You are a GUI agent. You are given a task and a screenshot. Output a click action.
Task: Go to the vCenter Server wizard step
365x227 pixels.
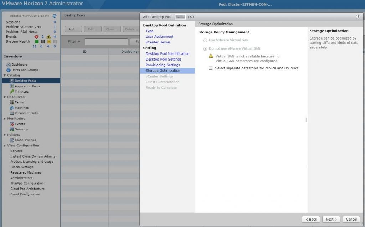tap(158, 42)
